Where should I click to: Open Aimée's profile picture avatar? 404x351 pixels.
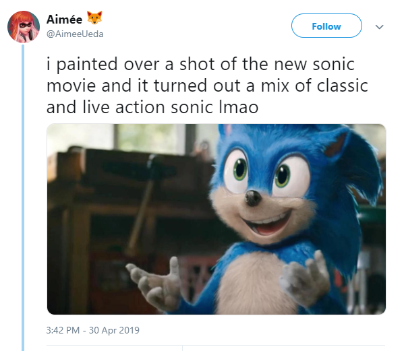point(24,27)
